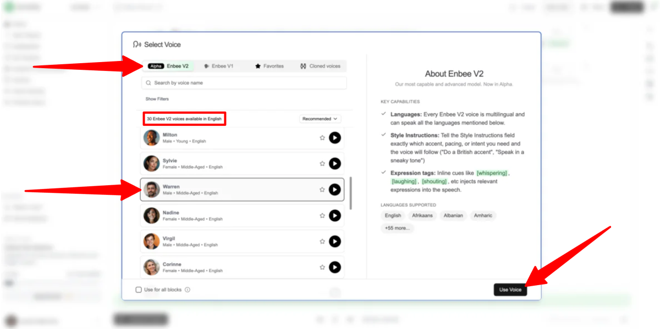Select Nadine's avatar thumbnail
The width and height of the screenshot is (660, 329).
pos(152,215)
